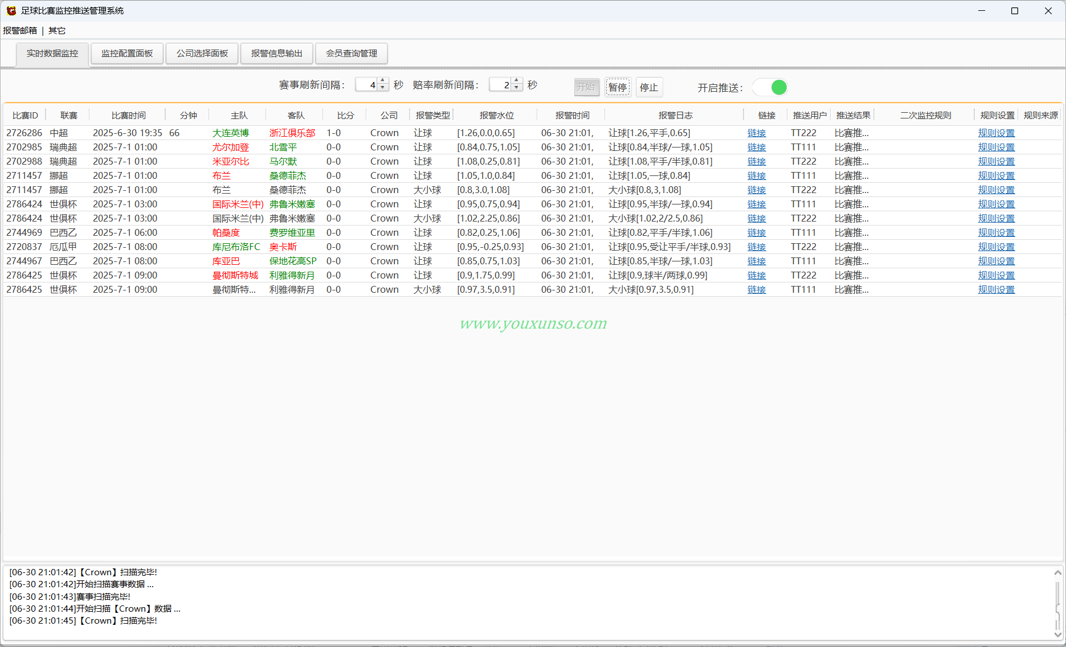Decrease 赔率刷新间隔 with down arrow
This screenshot has width=1066, height=647.
516,88
